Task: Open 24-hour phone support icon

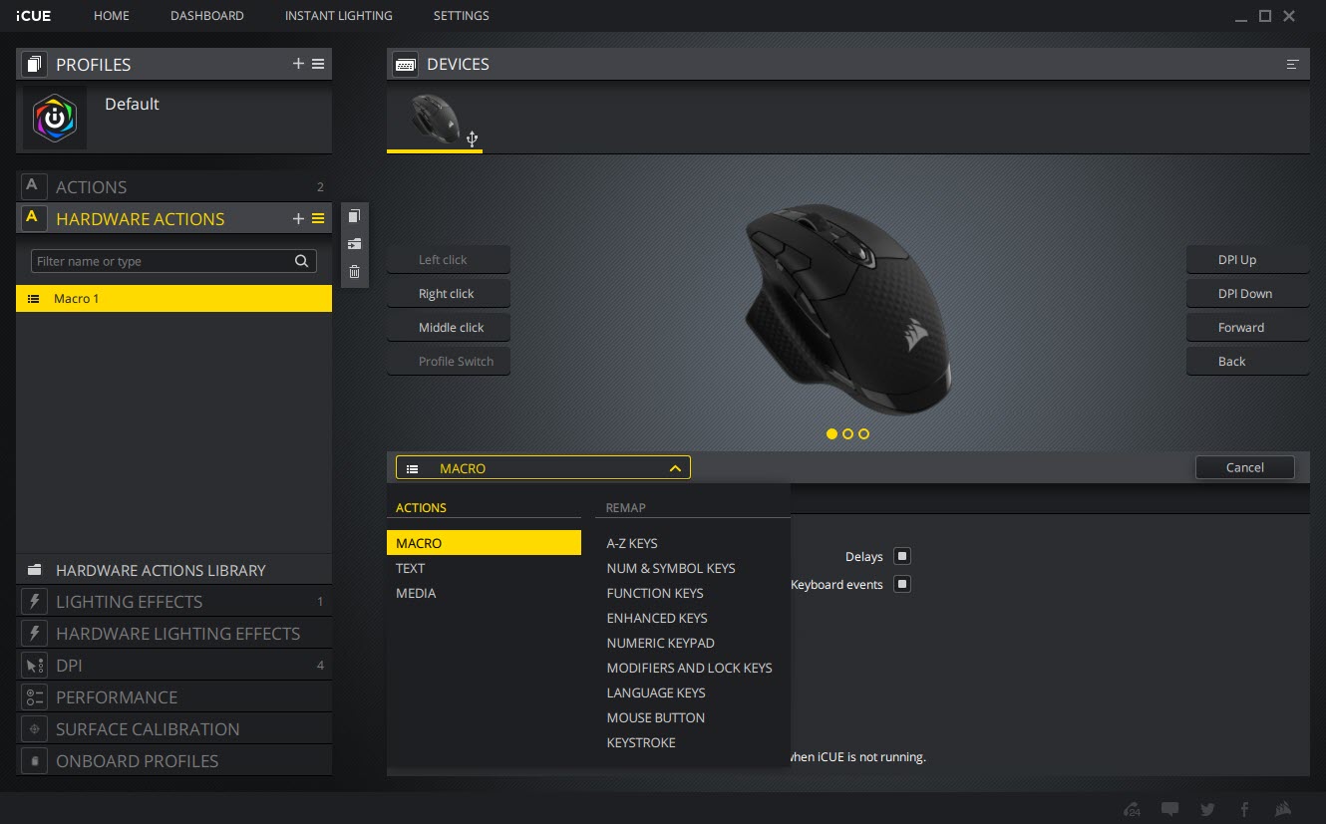Action: [1132, 809]
